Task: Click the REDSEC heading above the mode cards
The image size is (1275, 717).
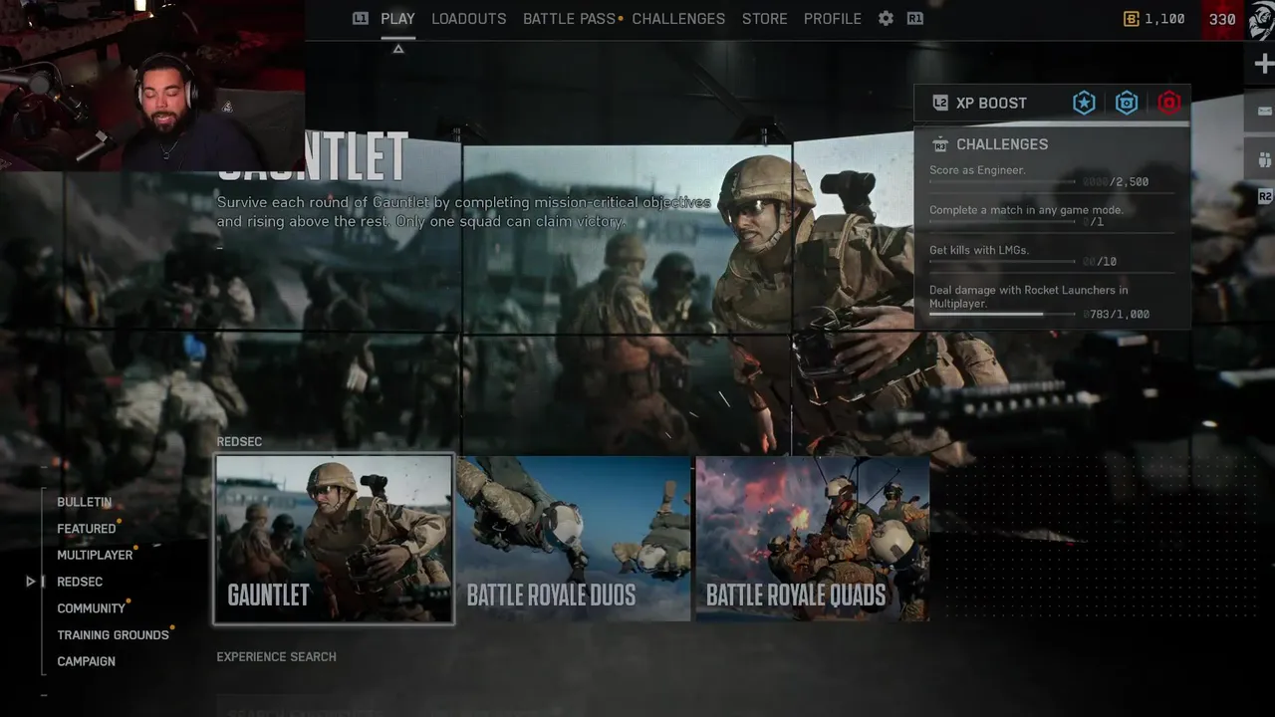Action: [x=239, y=442]
